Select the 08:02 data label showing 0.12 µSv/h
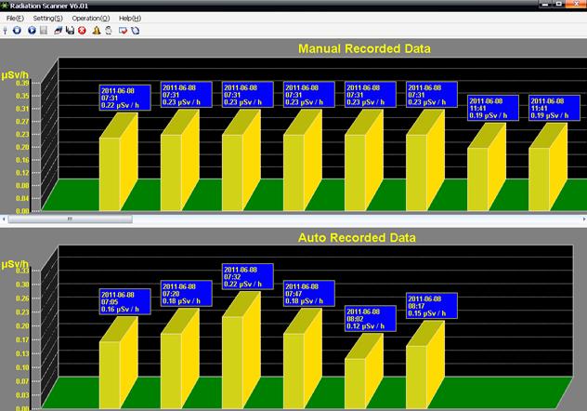 [371, 319]
